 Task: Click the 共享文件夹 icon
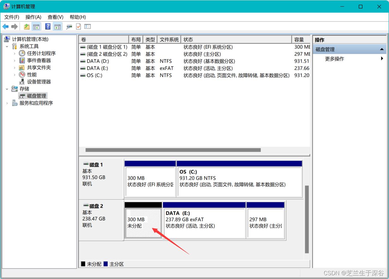22,67
